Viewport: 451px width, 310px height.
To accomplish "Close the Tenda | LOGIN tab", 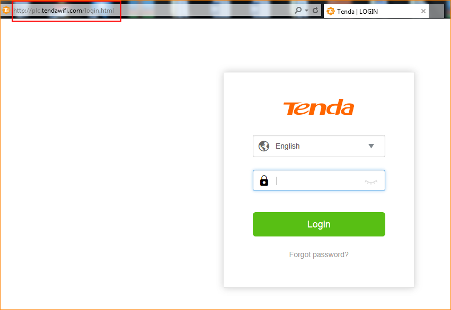I will point(423,11).
